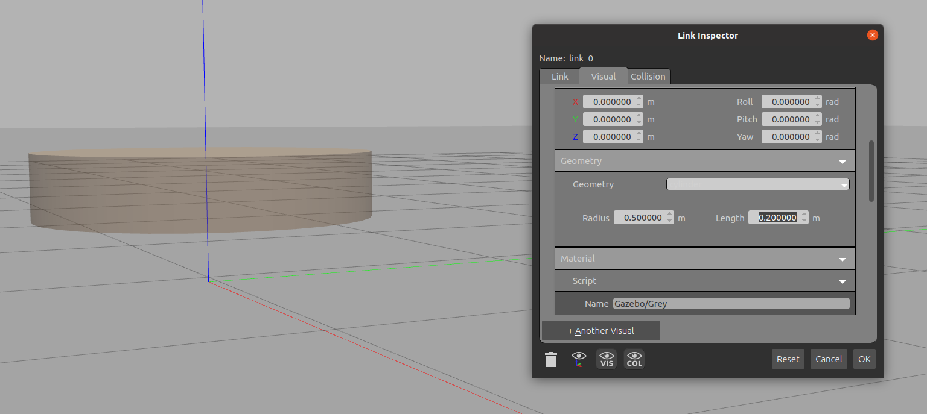Image resolution: width=927 pixels, height=414 pixels.
Task: Toggle the link frame visibility eye icon
Action: point(579,359)
